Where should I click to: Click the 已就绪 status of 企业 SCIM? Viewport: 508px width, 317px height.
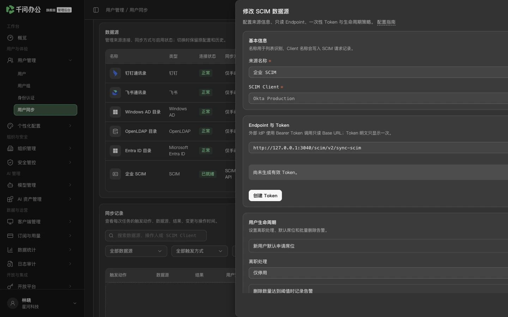tap(208, 174)
